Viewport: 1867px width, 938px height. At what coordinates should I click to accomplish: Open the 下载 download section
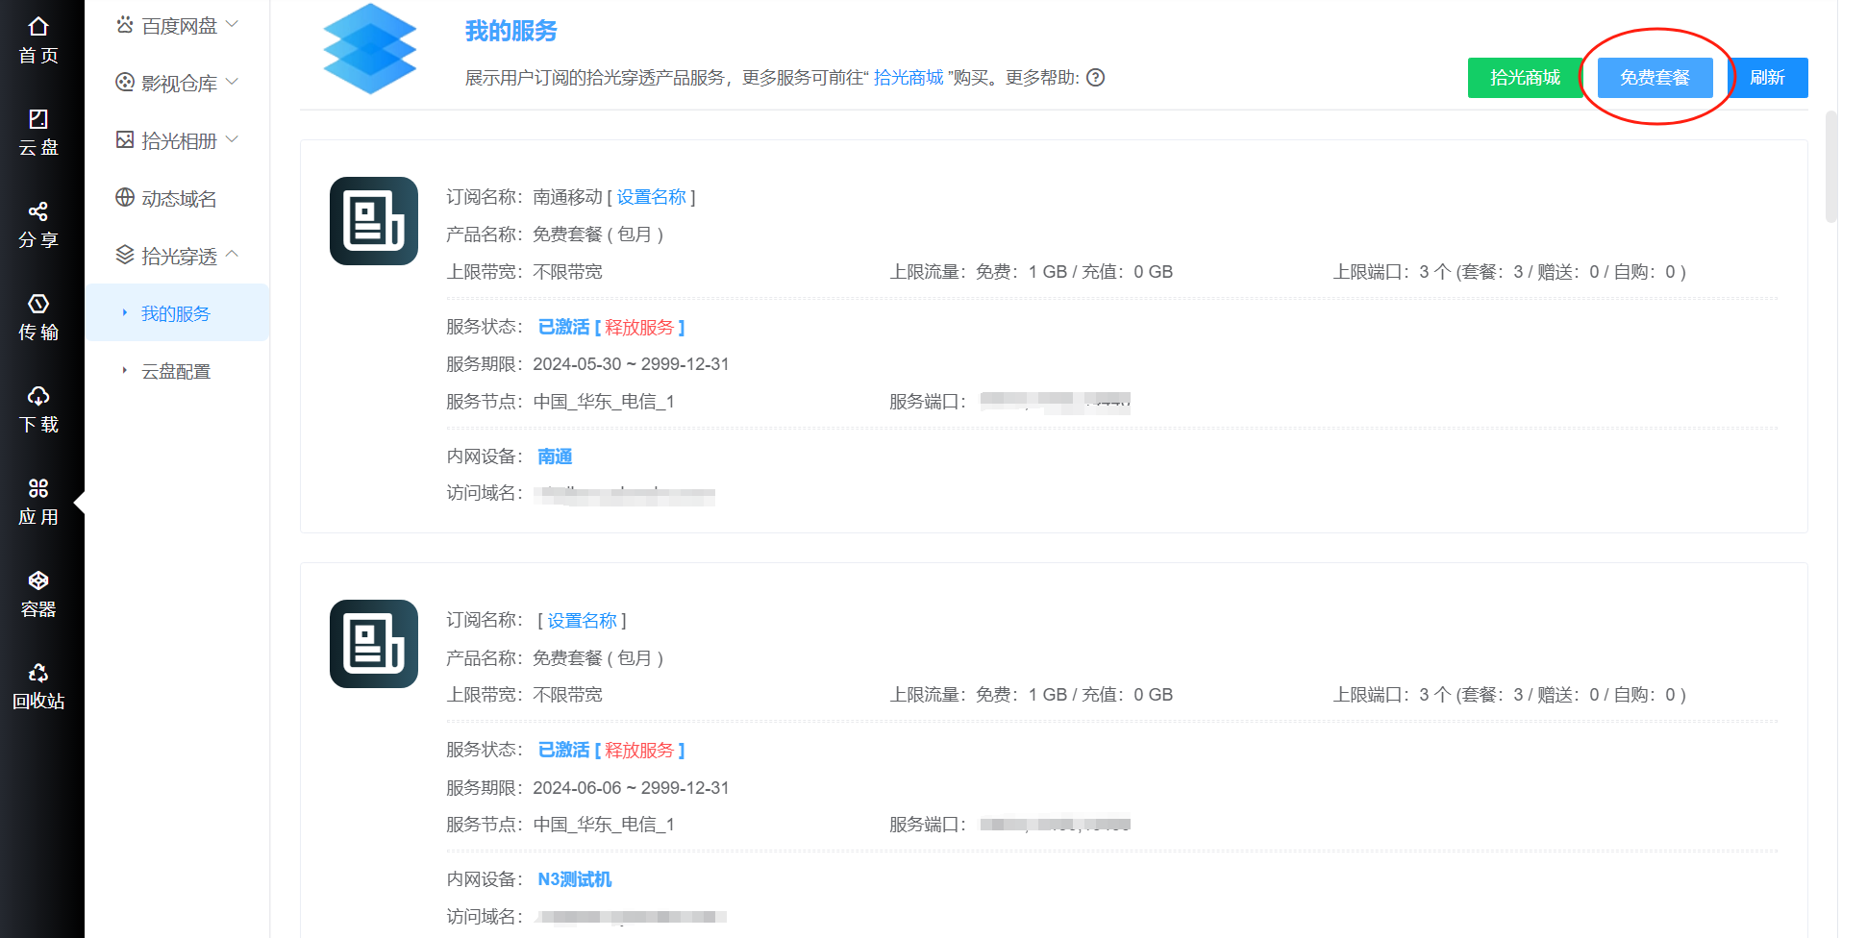pos(38,409)
